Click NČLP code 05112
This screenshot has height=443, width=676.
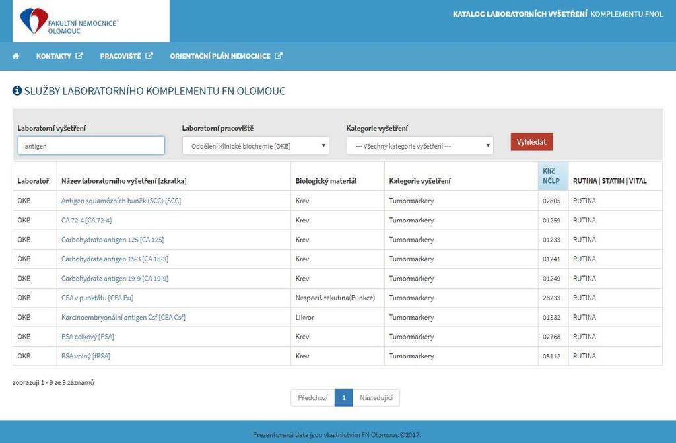551,356
